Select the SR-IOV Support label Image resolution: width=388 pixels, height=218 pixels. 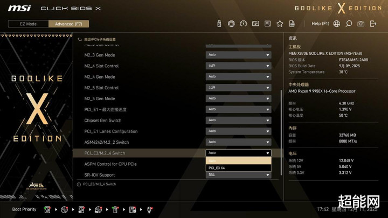click(100, 175)
